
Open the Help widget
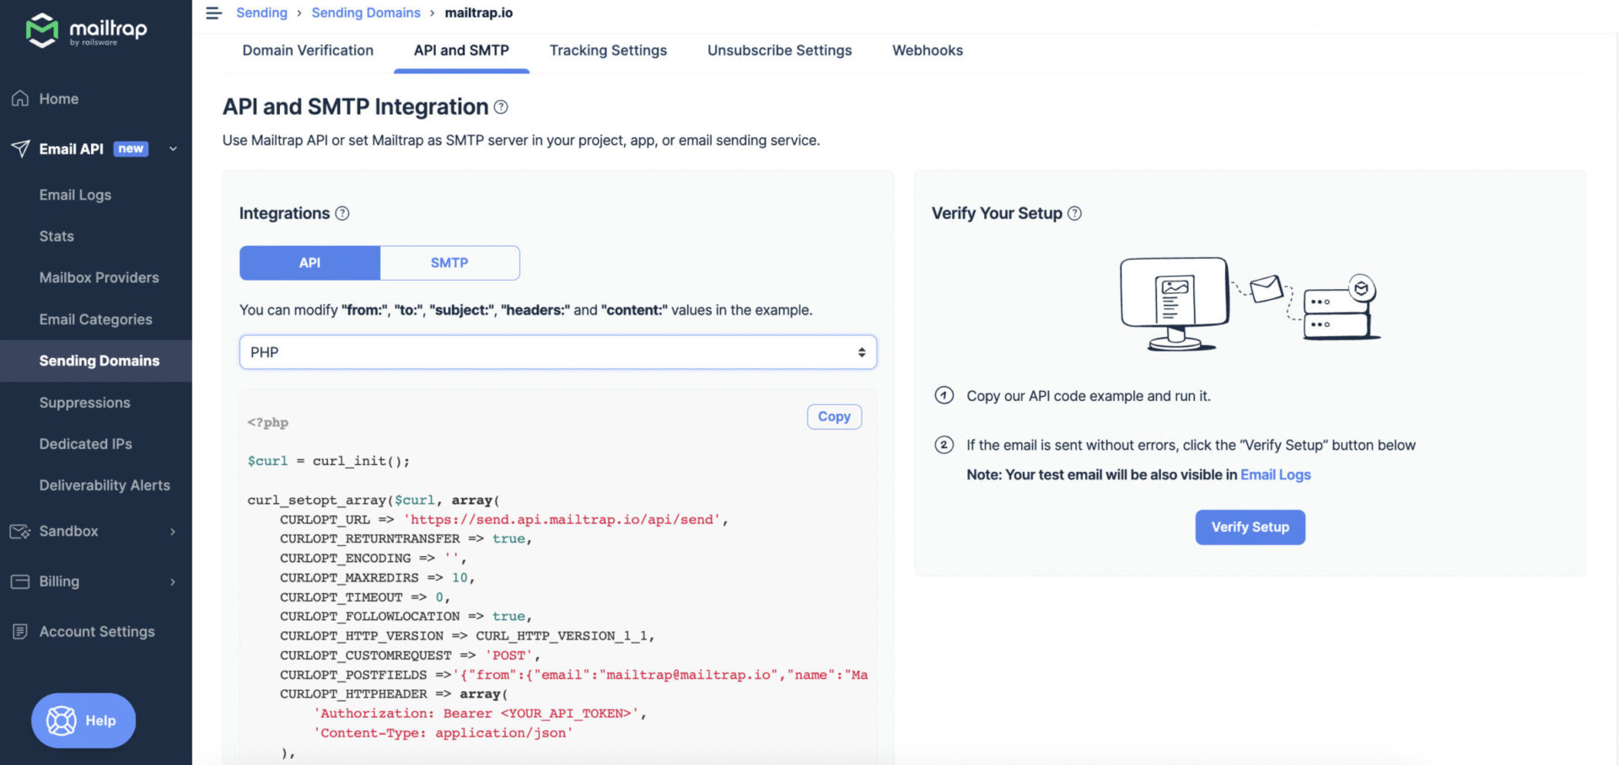click(83, 720)
